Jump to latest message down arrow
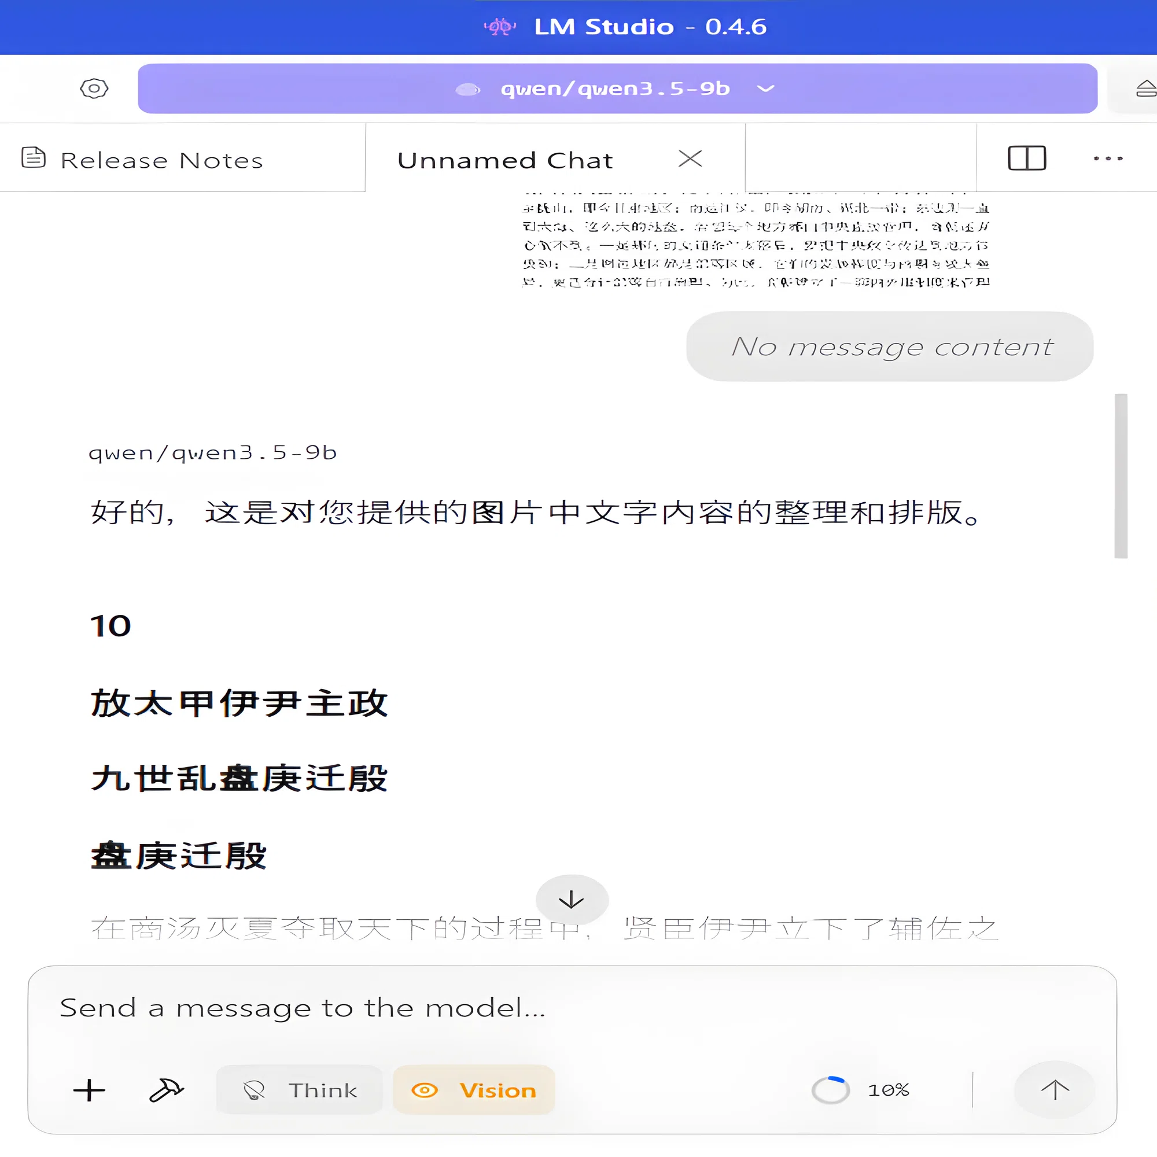1157x1157 pixels. pos(572,900)
